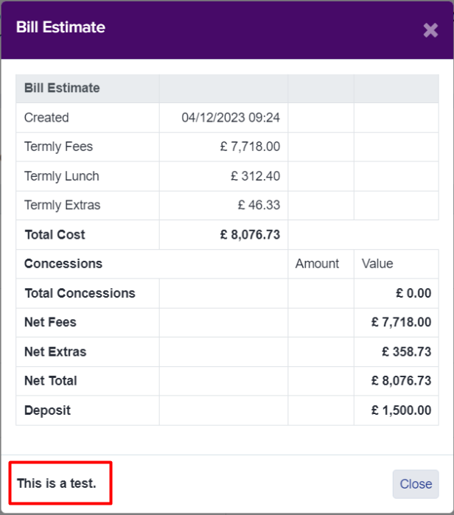
Task: Click the Deposit row label
Action: pyautogui.click(x=48, y=410)
